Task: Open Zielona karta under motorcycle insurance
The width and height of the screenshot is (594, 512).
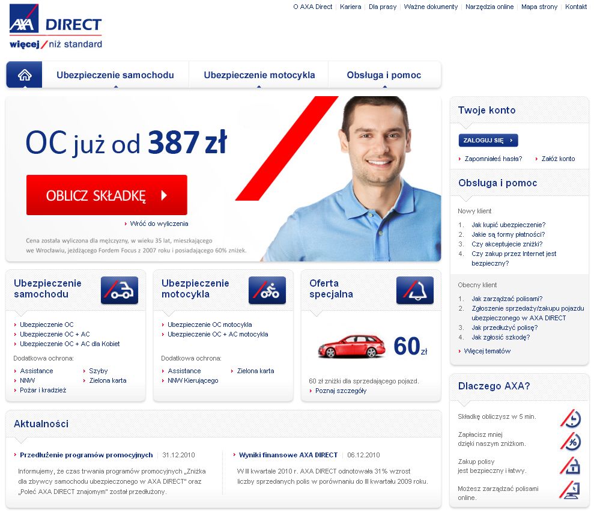Action: coord(255,371)
